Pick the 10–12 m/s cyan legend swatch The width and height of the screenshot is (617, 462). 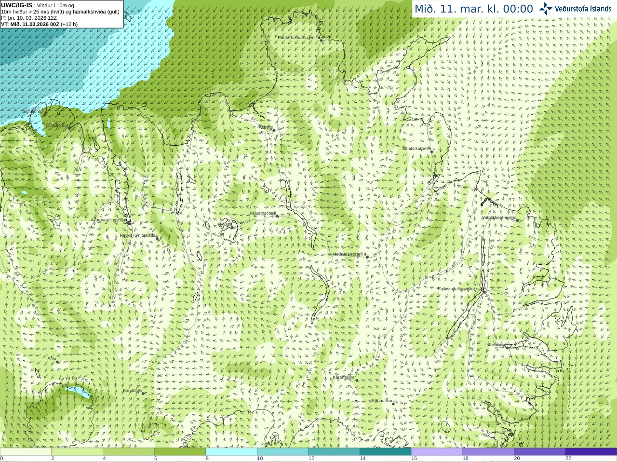282,452
